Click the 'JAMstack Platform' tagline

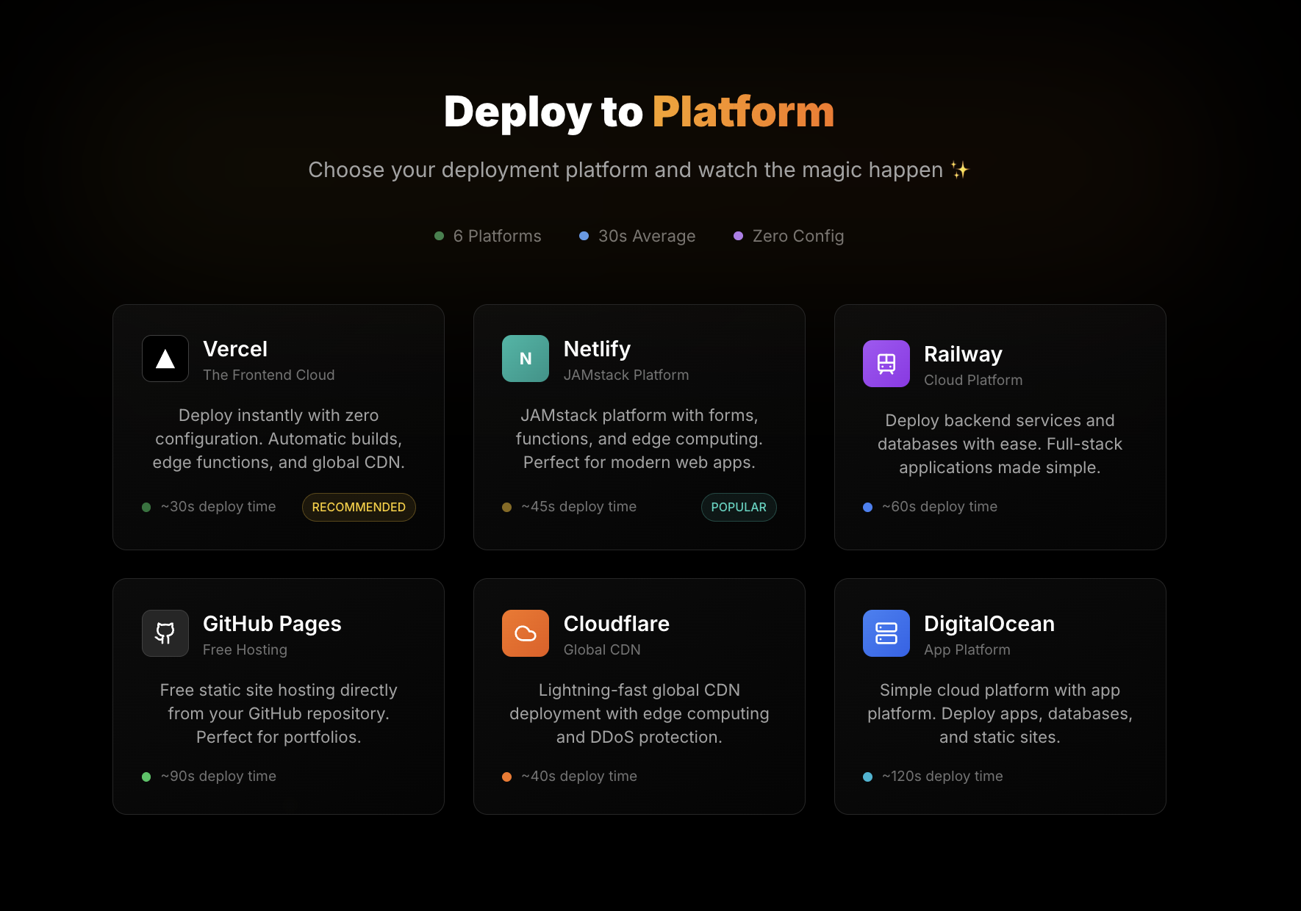[626, 375]
